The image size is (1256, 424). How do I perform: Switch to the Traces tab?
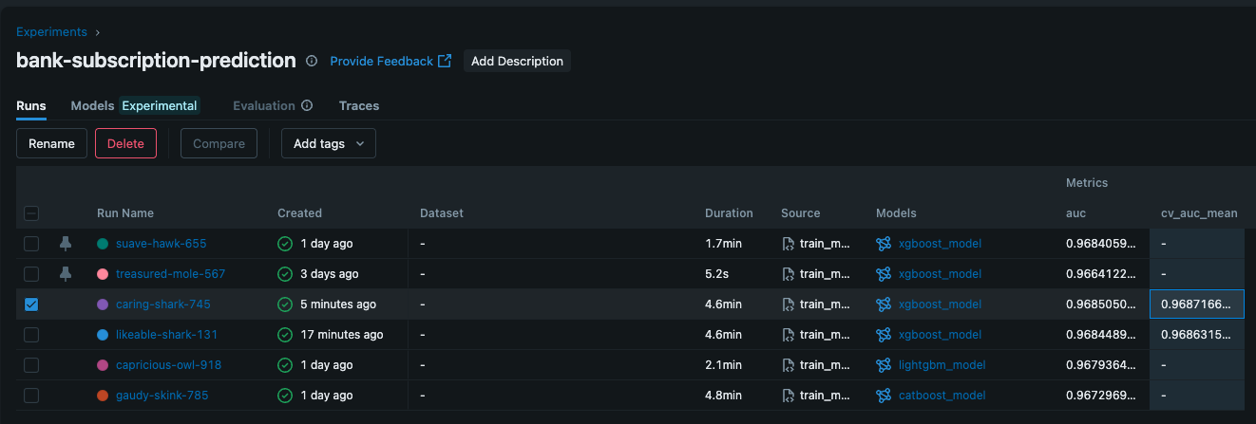click(x=359, y=106)
